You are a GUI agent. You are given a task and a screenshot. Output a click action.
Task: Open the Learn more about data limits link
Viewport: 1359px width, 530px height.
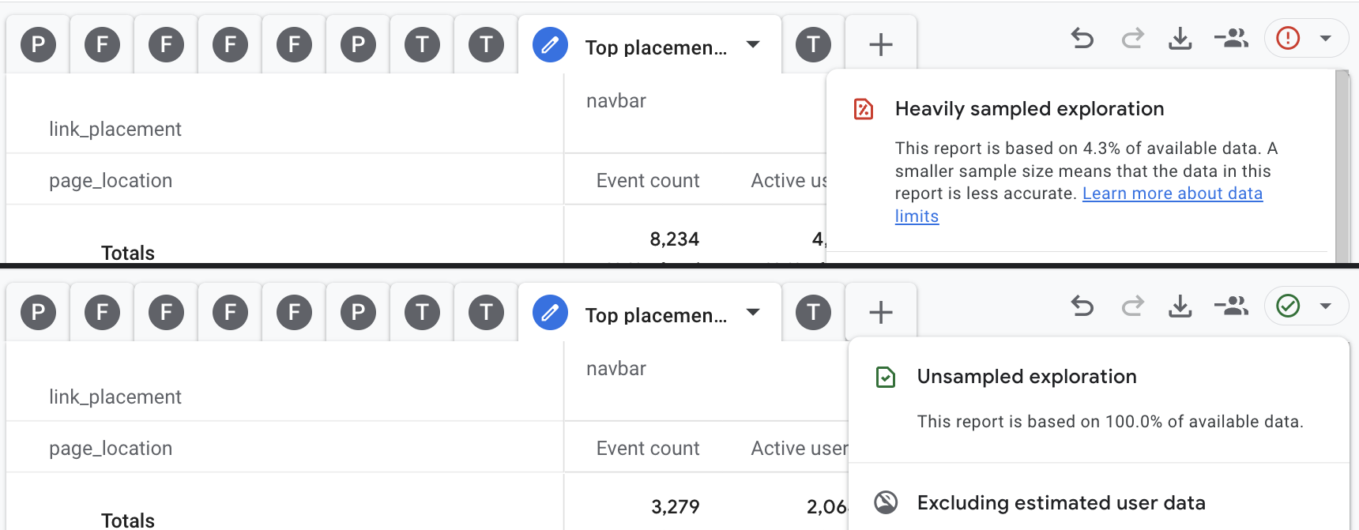click(1172, 194)
